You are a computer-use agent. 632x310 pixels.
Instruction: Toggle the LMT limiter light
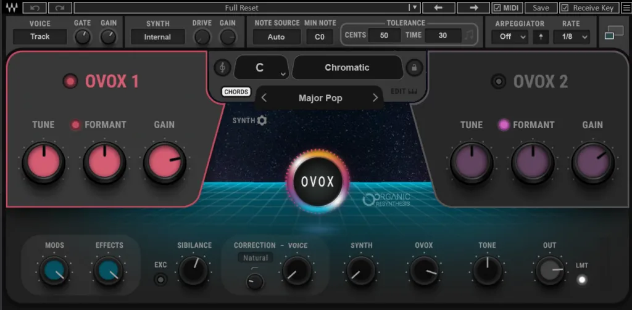[581, 279]
